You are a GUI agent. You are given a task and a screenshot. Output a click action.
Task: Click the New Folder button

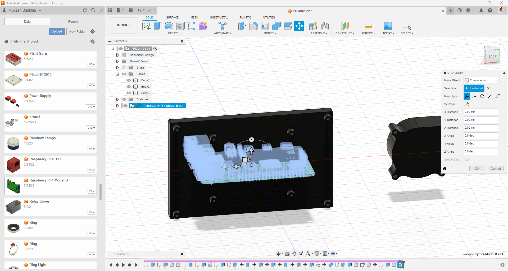pyautogui.click(x=77, y=31)
